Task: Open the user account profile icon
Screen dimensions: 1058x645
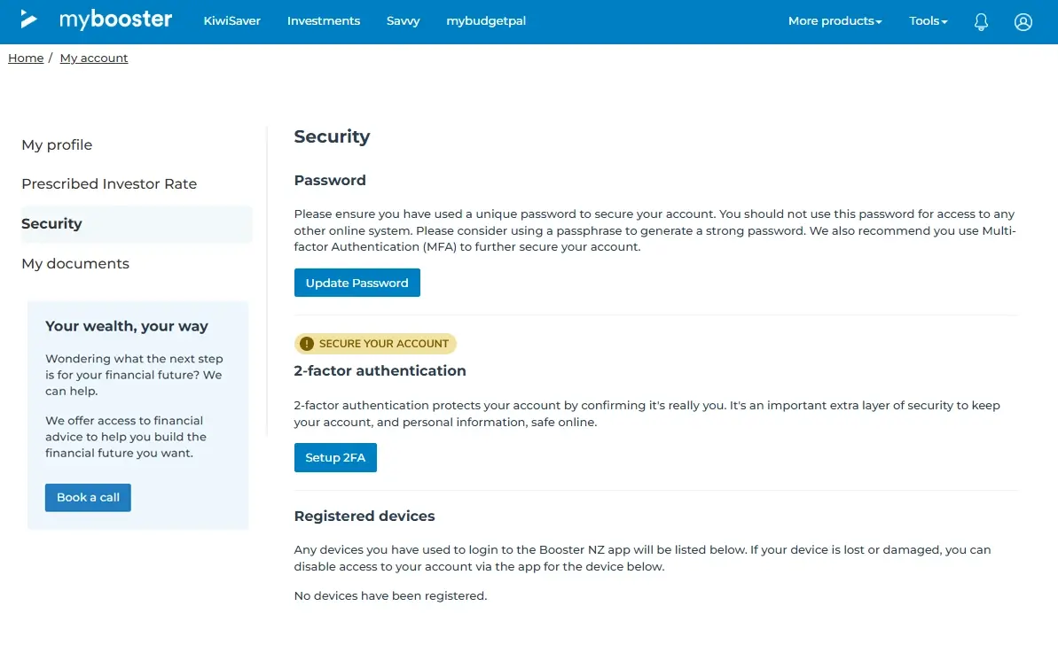Action: 1023,22
